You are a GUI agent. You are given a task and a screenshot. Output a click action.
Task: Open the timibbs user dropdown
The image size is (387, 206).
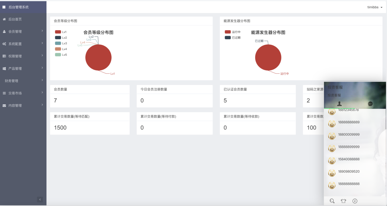click(x=375, y=7)
